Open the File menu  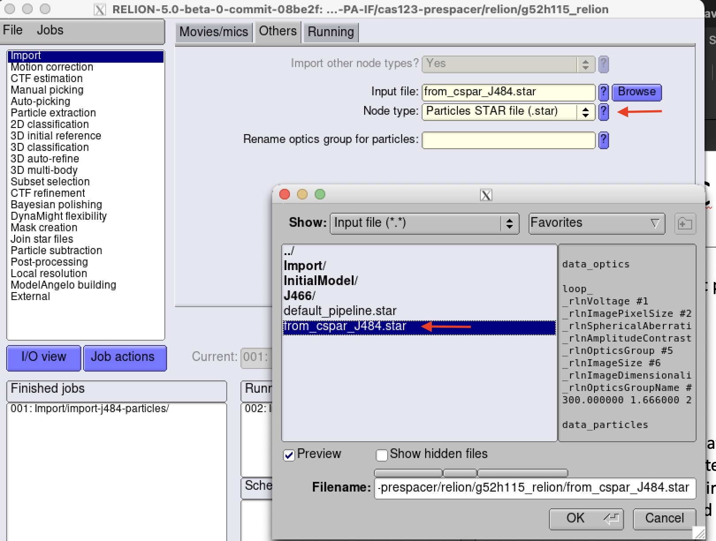[12, 30]
